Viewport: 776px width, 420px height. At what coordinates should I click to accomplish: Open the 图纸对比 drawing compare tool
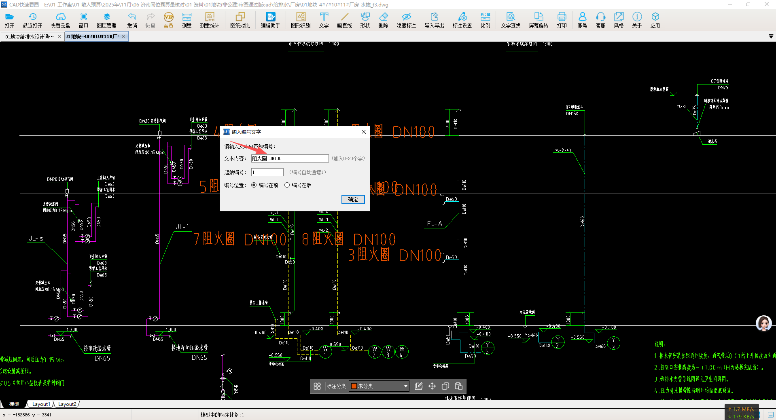coord(240,20)
